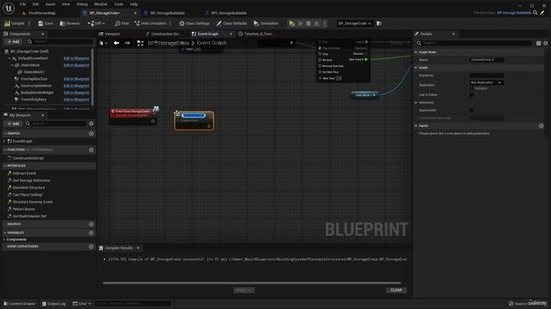Open the Tools menu
This screenshot has width=551, height=309.
pyautogui.click(x=119, y=4)
